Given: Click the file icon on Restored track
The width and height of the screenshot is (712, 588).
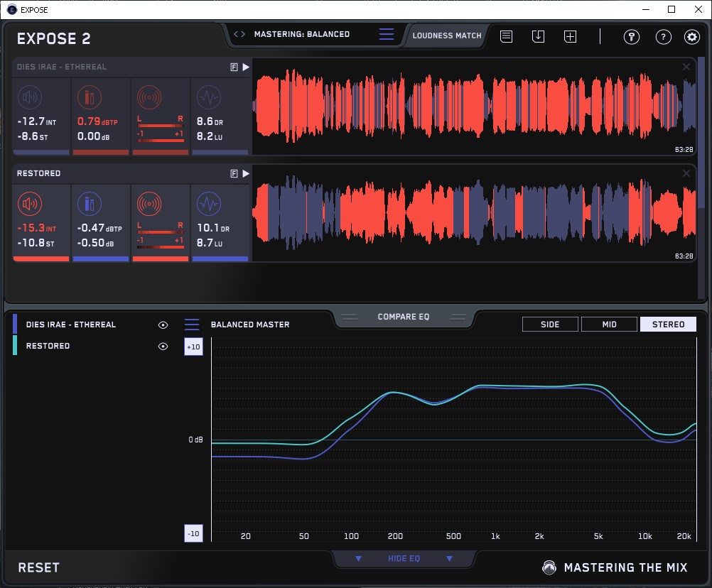Looking at the screenshot, I should (234, 174).
